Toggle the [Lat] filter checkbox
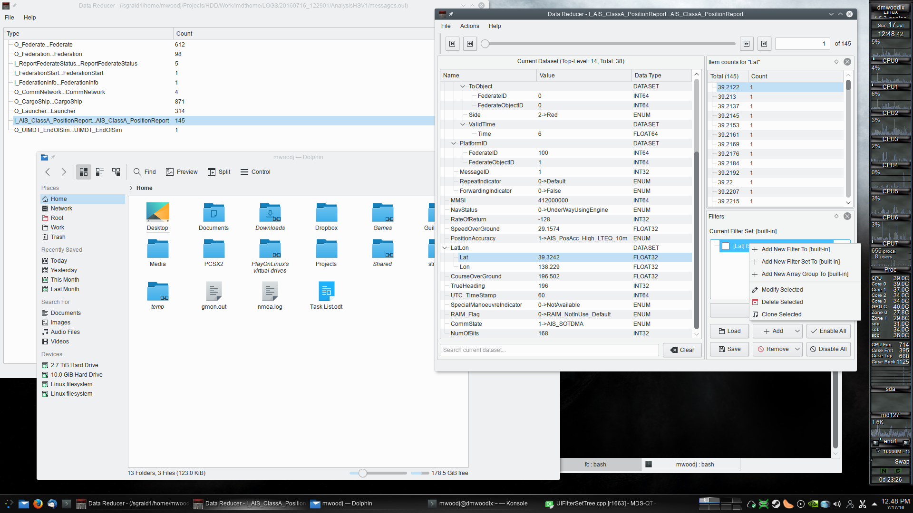 (x=726, y=246)
